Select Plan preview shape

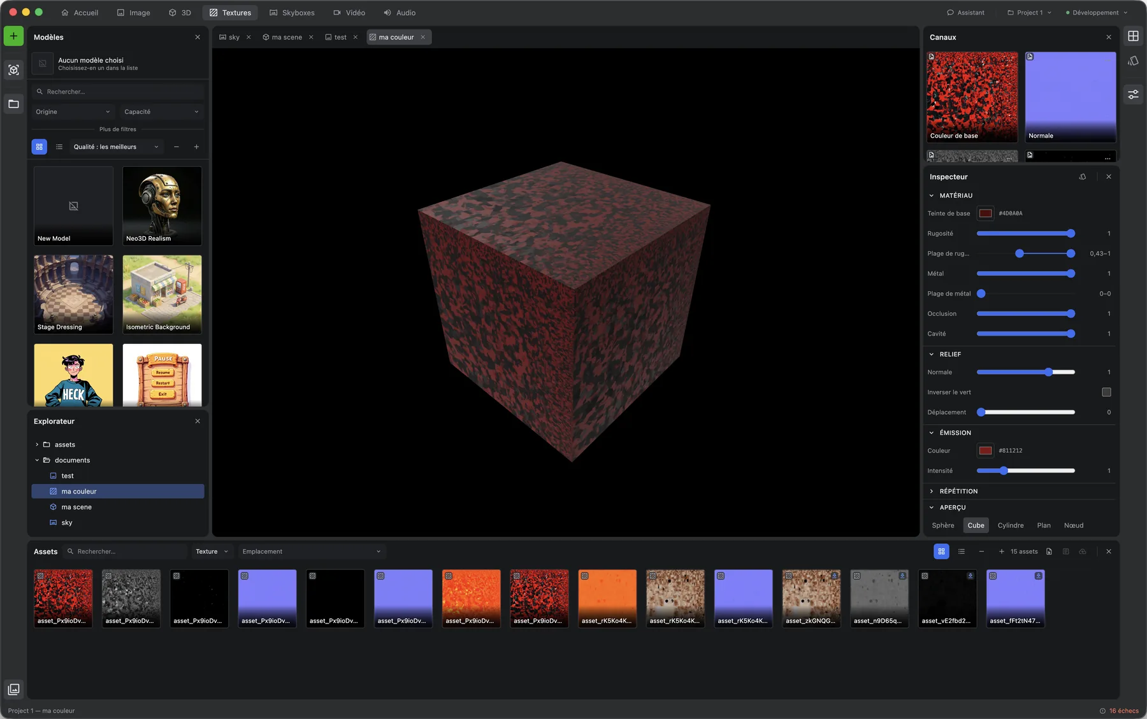click(x=1044, y=525)
